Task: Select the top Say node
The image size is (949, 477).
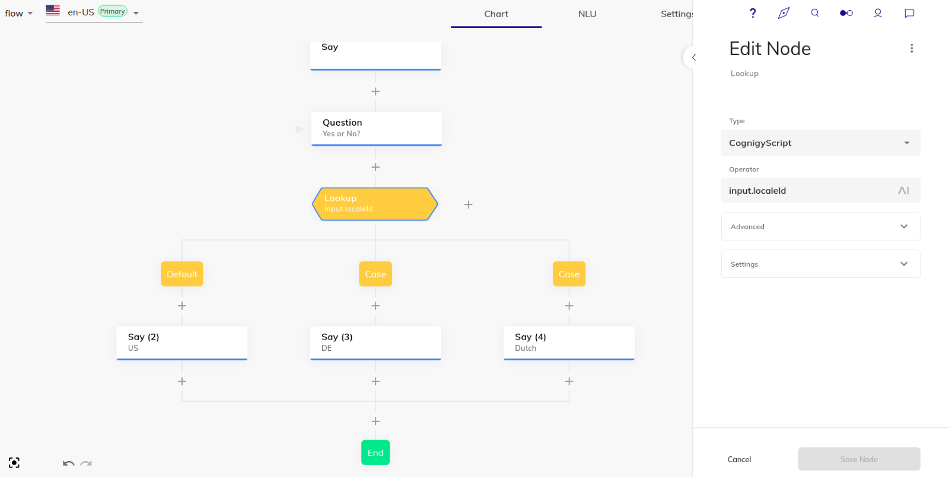Action: 375,56
